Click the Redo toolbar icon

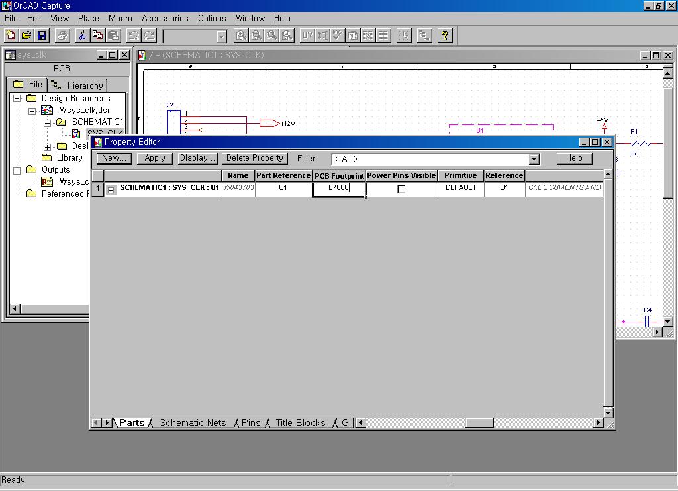click(149, 36)
